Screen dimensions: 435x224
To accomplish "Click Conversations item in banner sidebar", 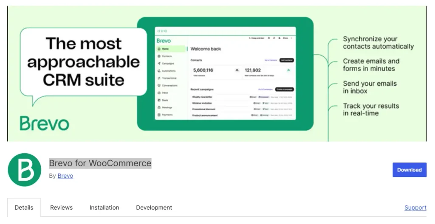I will tap(167, 85).
